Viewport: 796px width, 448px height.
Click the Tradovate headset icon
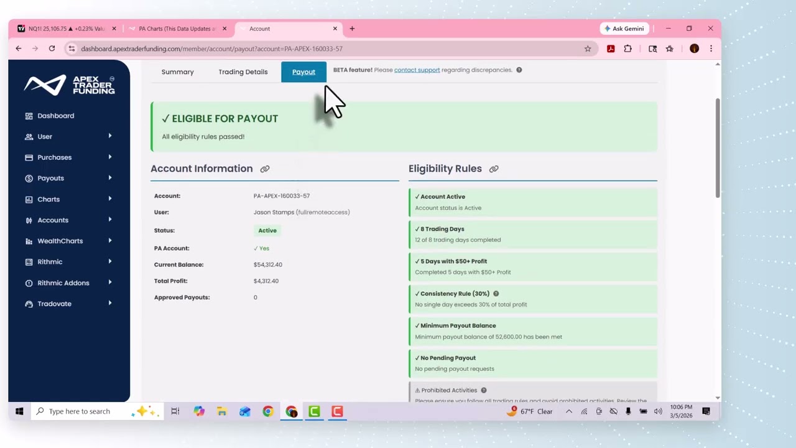29,304
